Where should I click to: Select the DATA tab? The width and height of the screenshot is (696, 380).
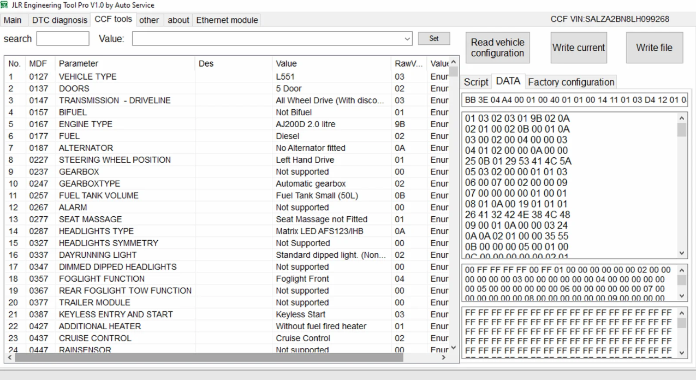pyautogui.click(x=508, y=81)
